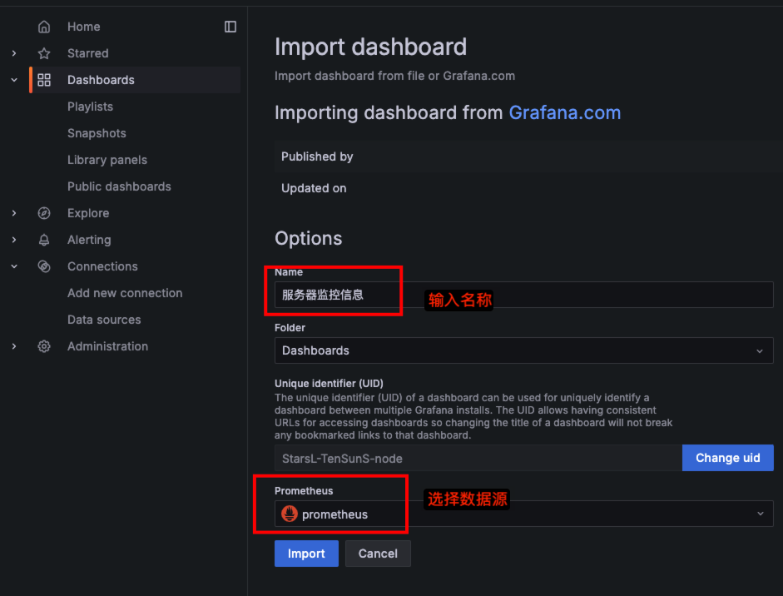Screen dimensions: 783x596
Task: Open the Prometheus data source dropdown
Action: pyautogui.click(x=524, y=514)
